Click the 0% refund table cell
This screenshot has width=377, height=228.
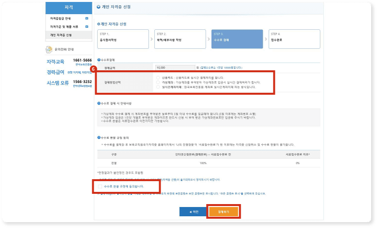click(x=298, y=163)
